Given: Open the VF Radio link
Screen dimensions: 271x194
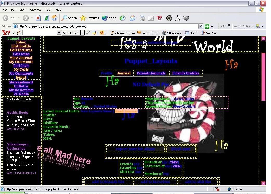Looking at the screenshot, I should [x=21, y=94].
